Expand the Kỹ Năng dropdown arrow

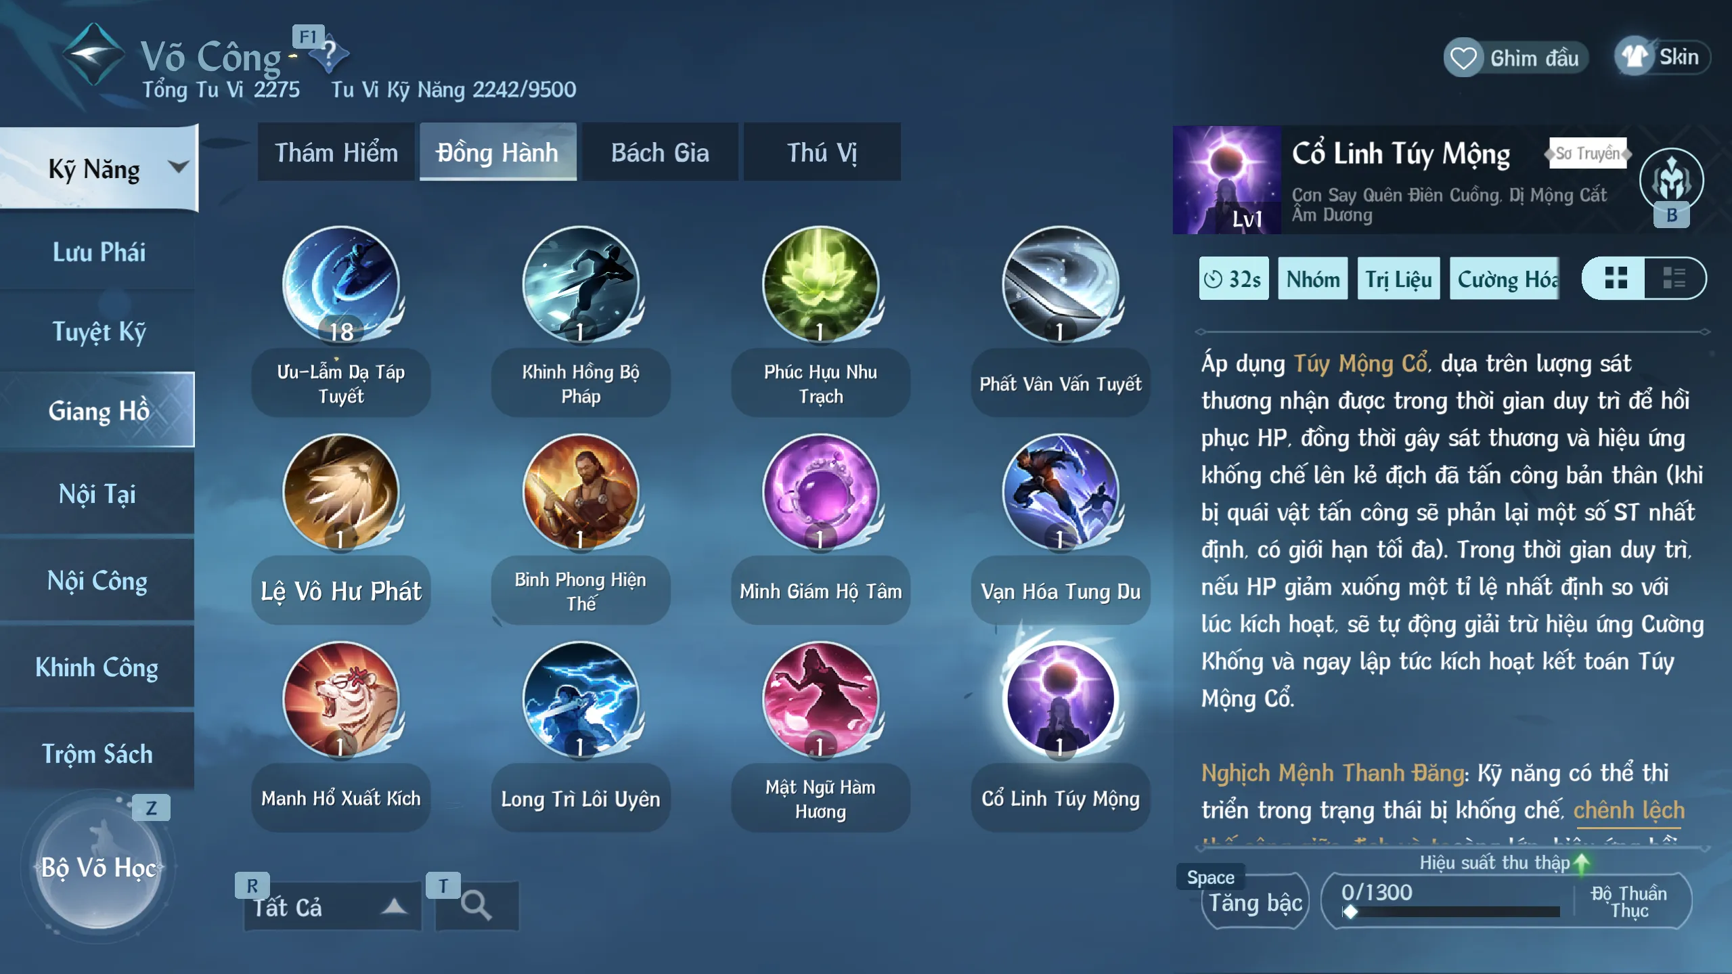178,167
